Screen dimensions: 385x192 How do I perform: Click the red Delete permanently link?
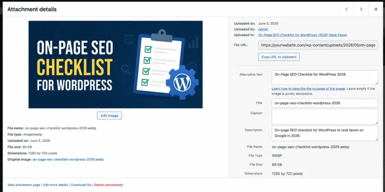click(x=109, y=185)
